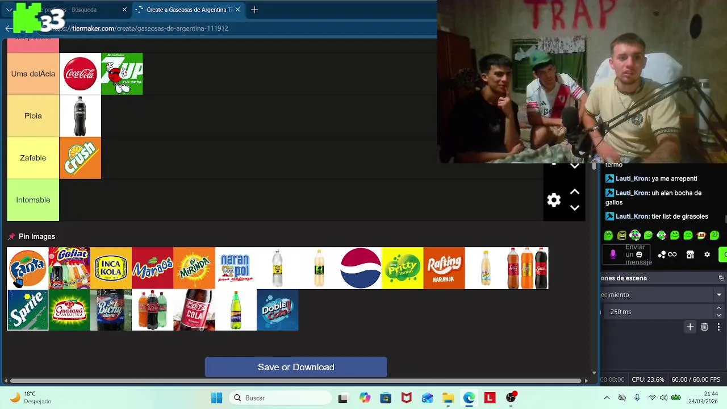Move Intomable row up with chevron
Viewport: 727px width, 409px height.
click(x=575, y=192)
